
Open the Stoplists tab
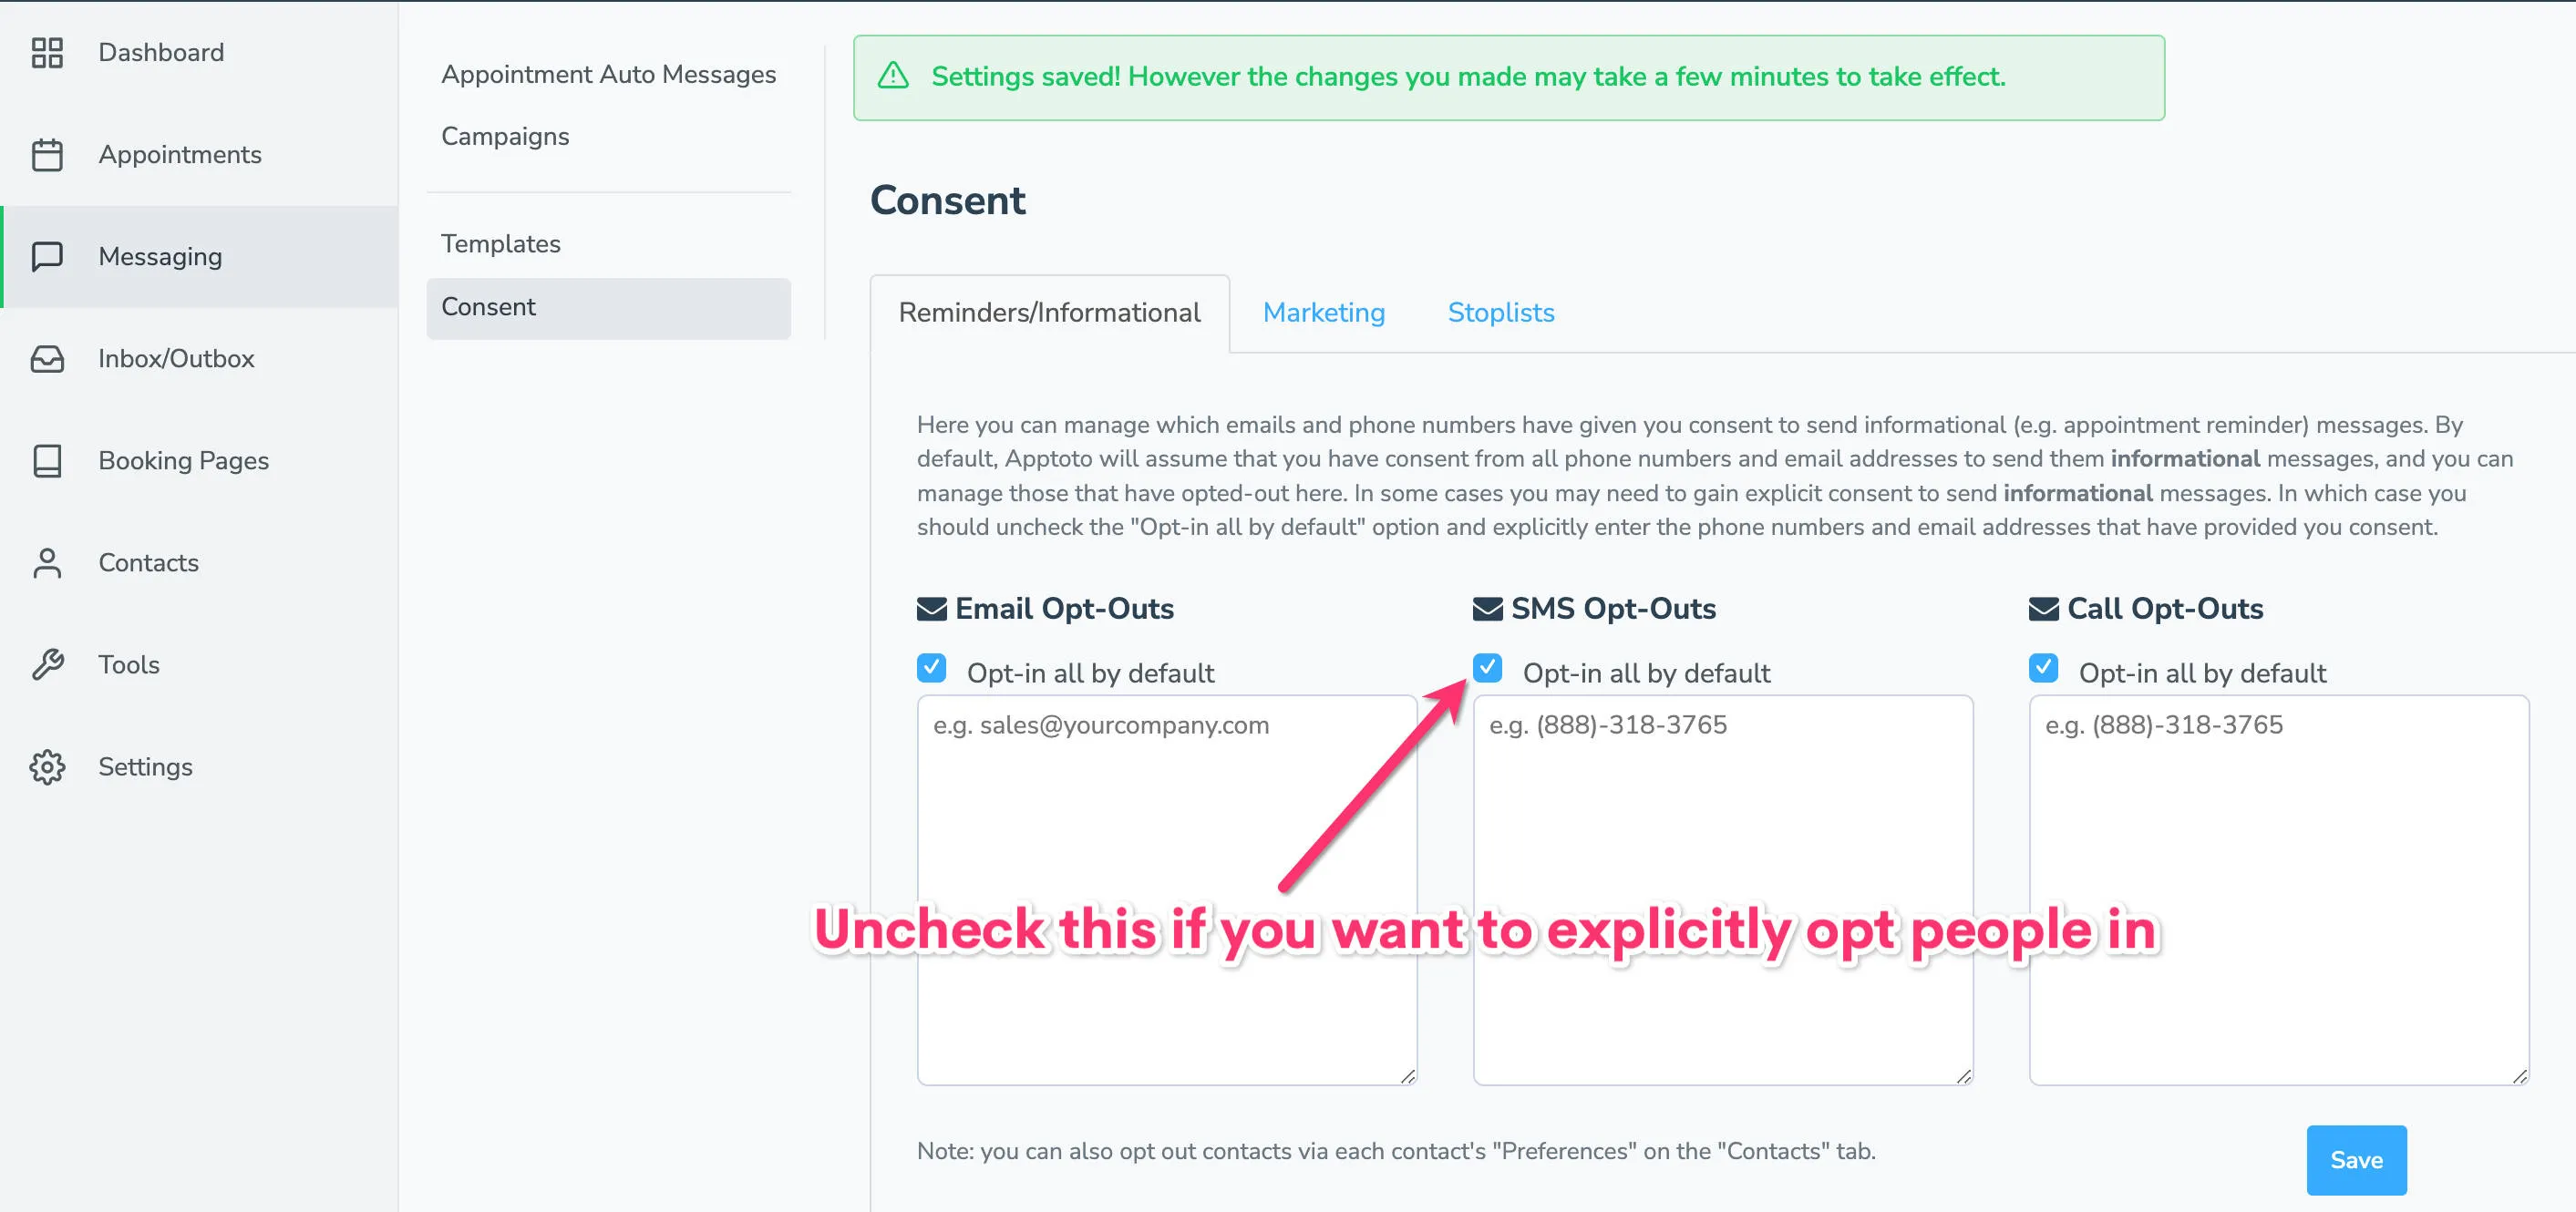click(x=1500, y=313)
